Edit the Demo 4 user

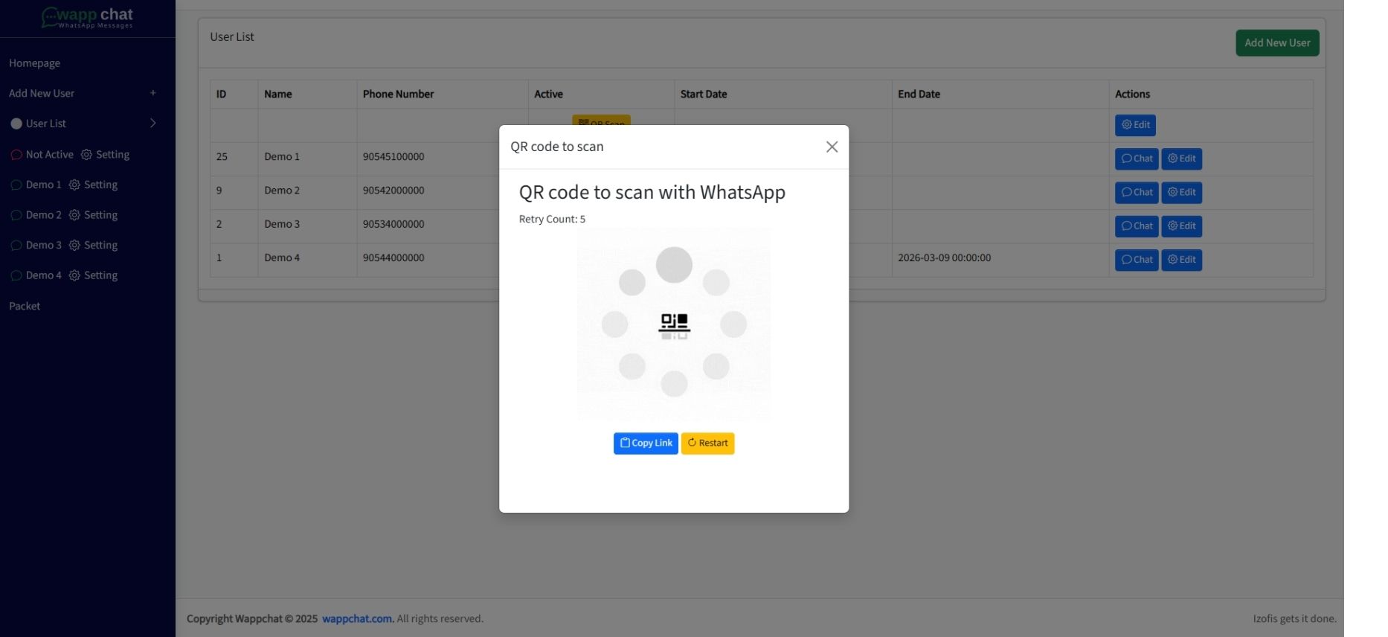(x=1181, y=260)
